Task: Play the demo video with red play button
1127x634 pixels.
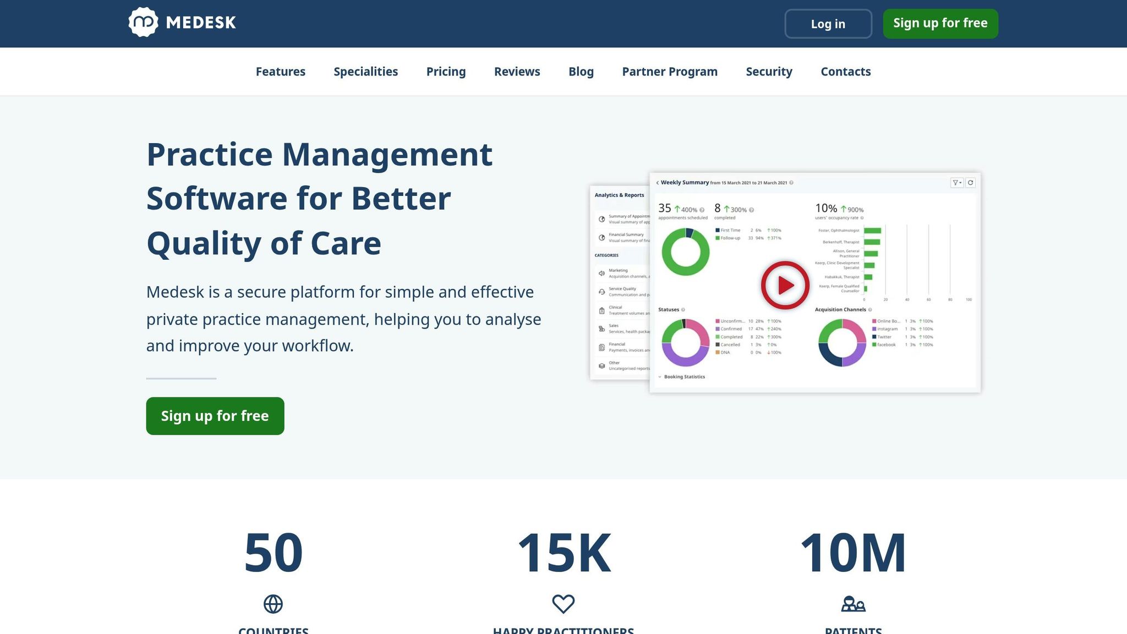Action: coord(785,285)
